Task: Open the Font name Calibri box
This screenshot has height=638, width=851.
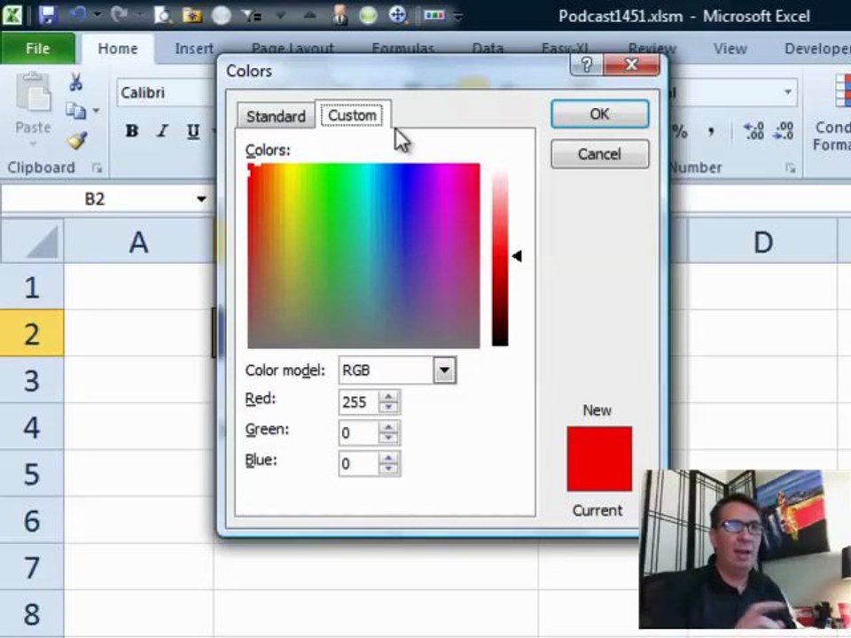Action: (166, 93)
